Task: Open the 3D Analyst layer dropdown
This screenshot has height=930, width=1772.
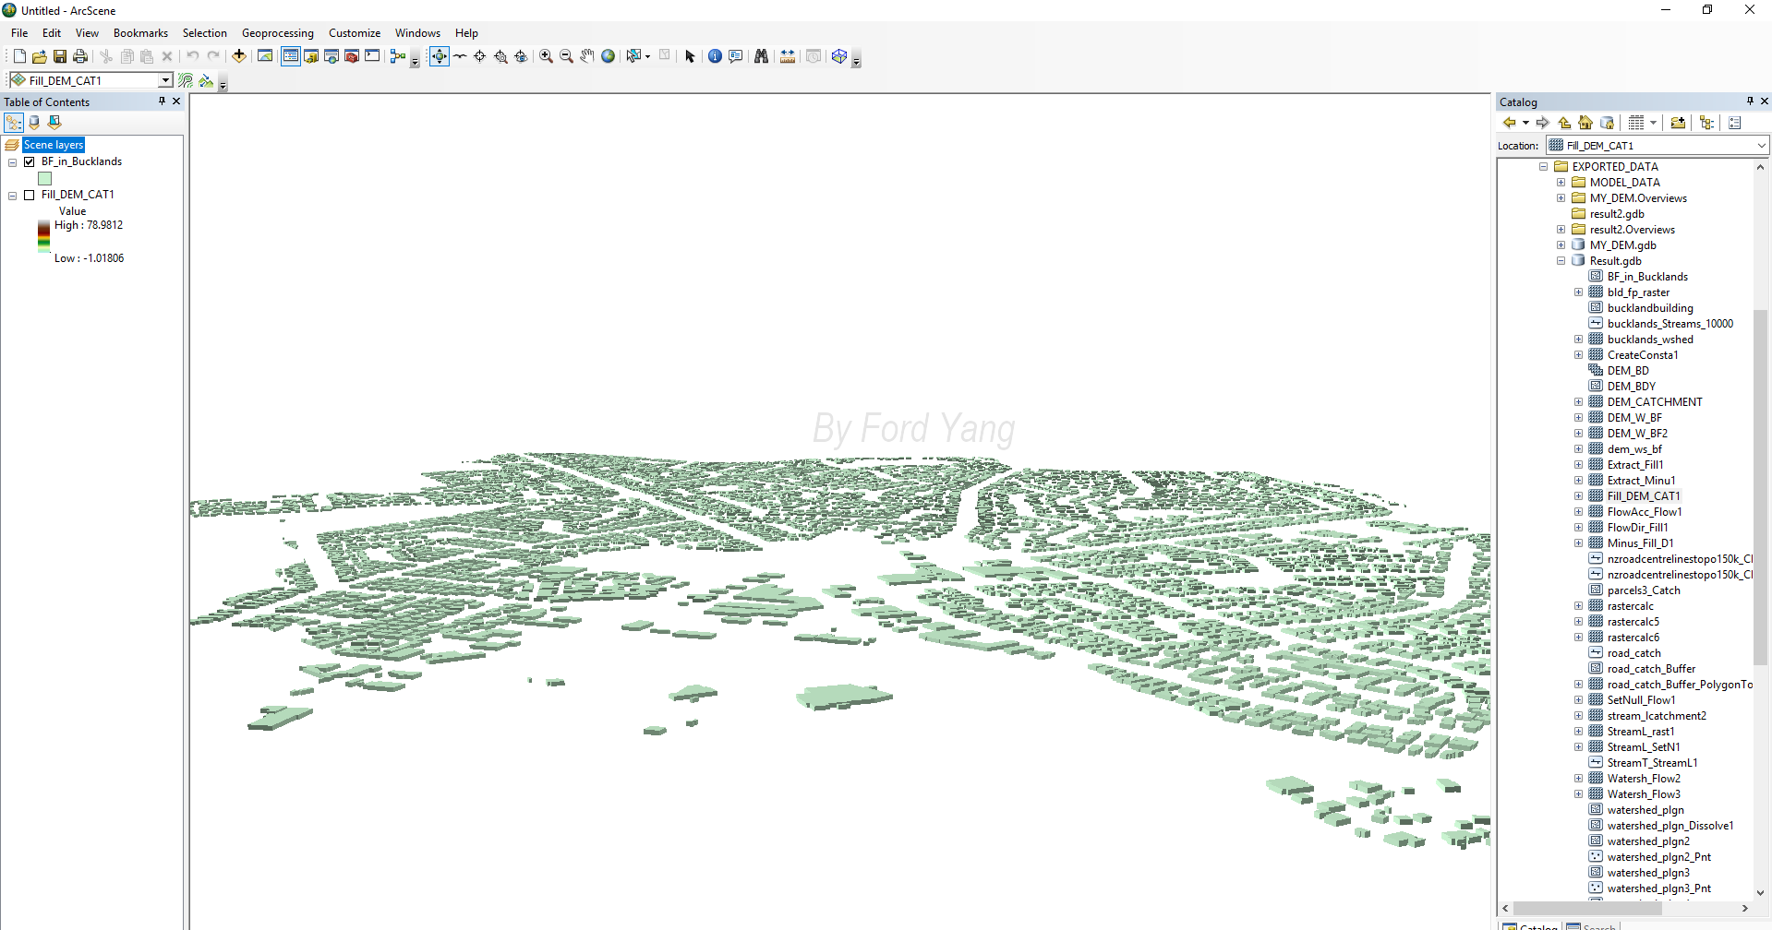Action: tap(166, 80)
